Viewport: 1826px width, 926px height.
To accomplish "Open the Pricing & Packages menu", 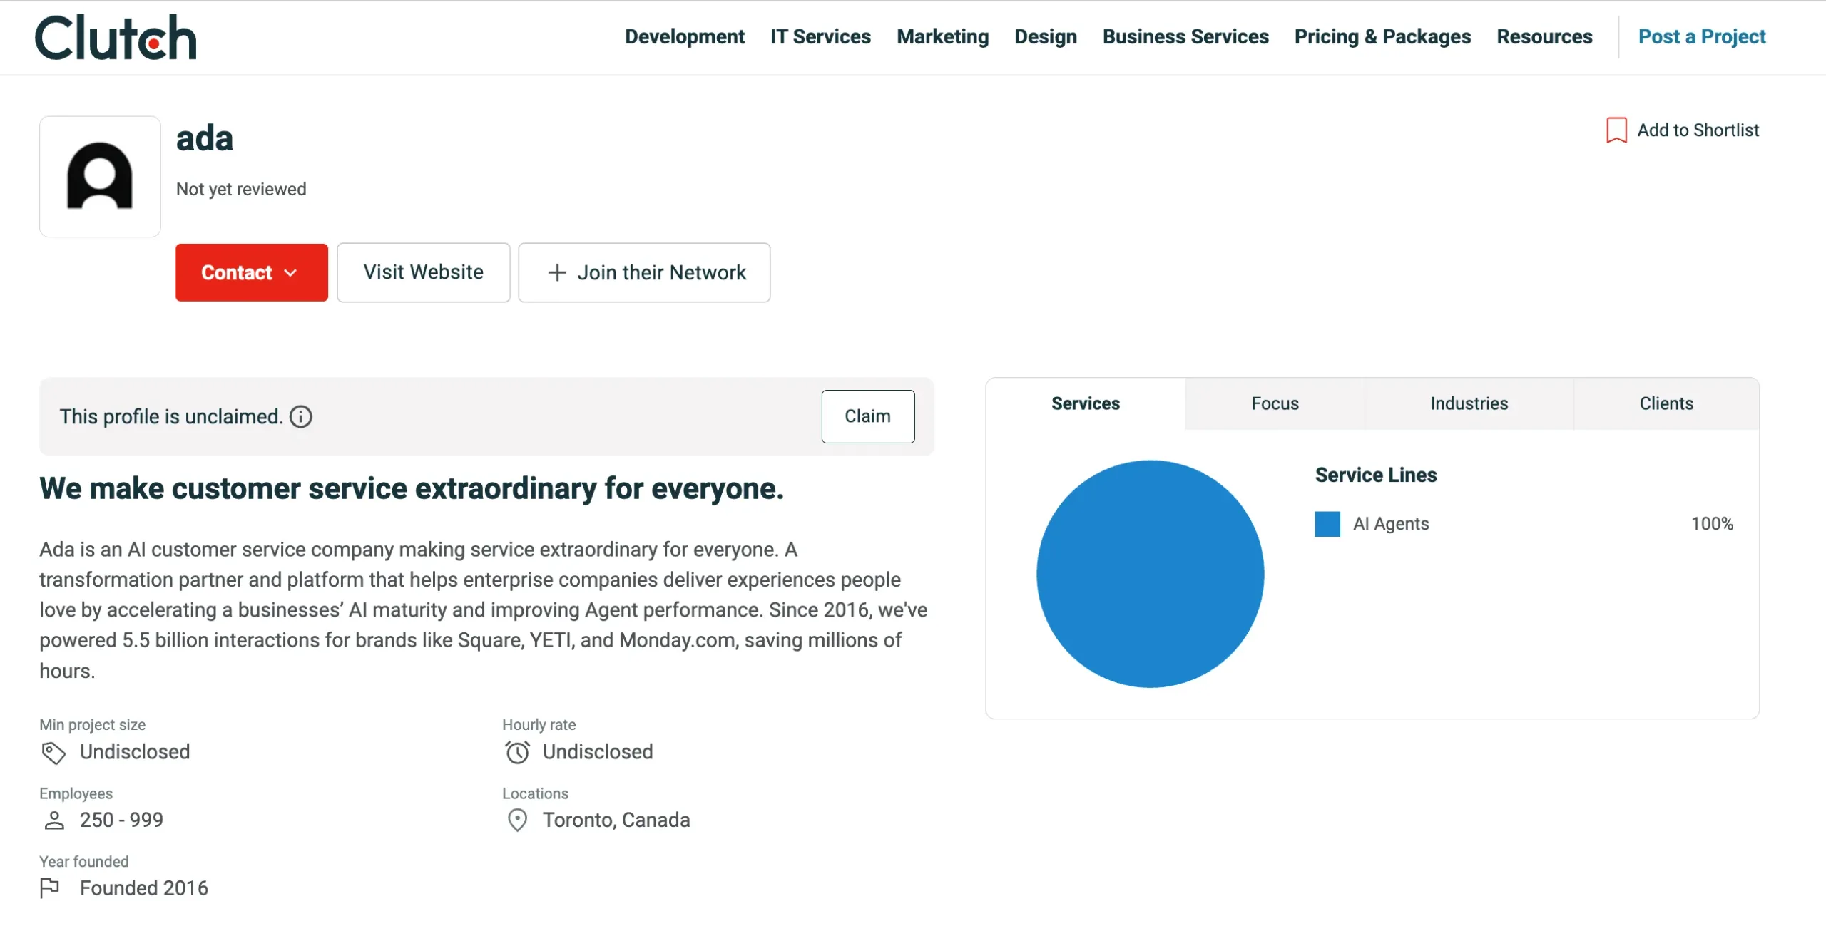I will 1382,36.
